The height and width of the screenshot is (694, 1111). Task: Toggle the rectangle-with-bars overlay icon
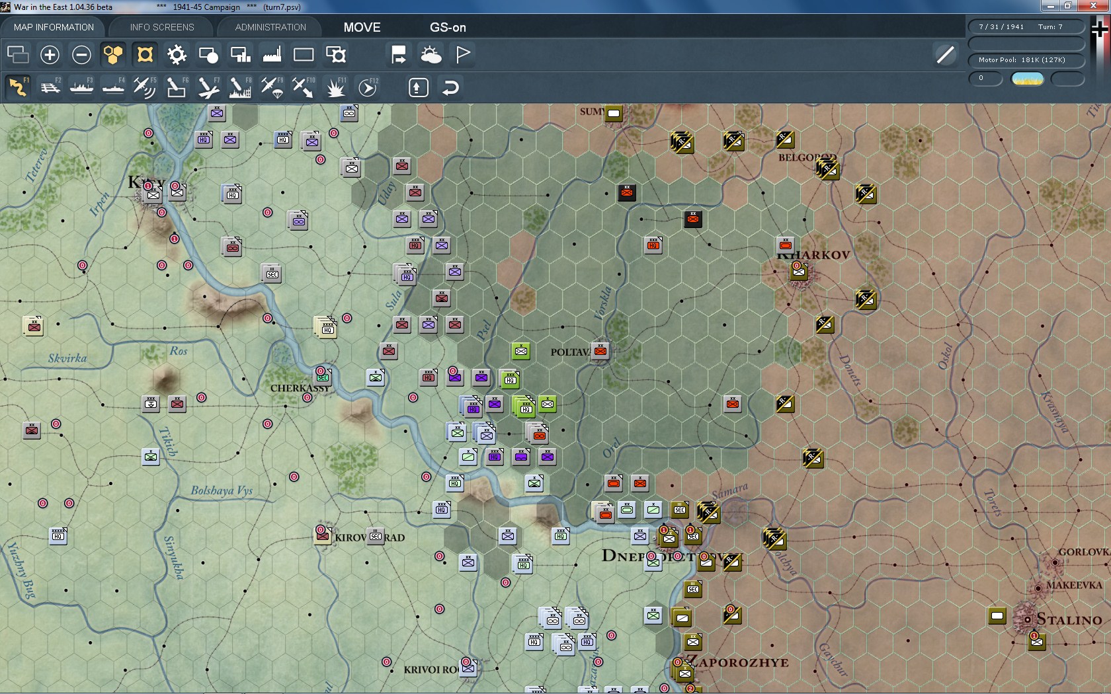[x=240, y=54]
